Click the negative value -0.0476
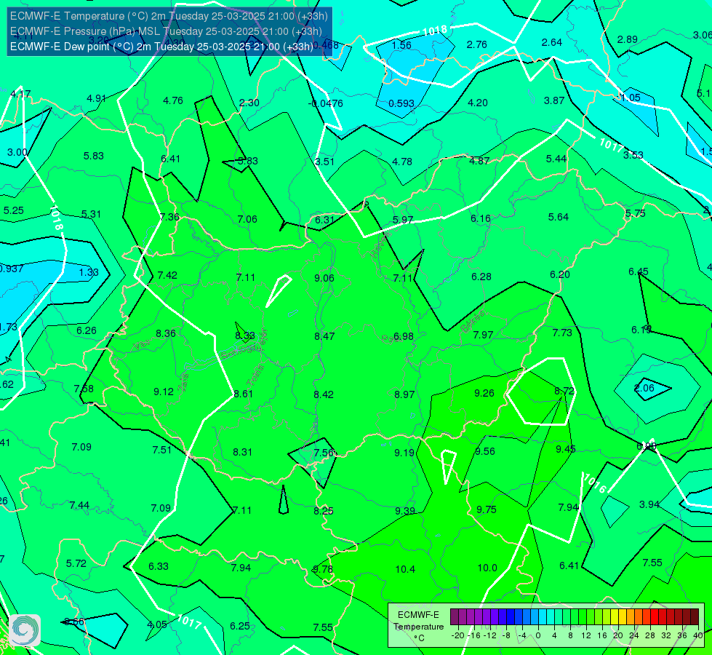Viewport: 712px width, 655px height. pos(326,103)
